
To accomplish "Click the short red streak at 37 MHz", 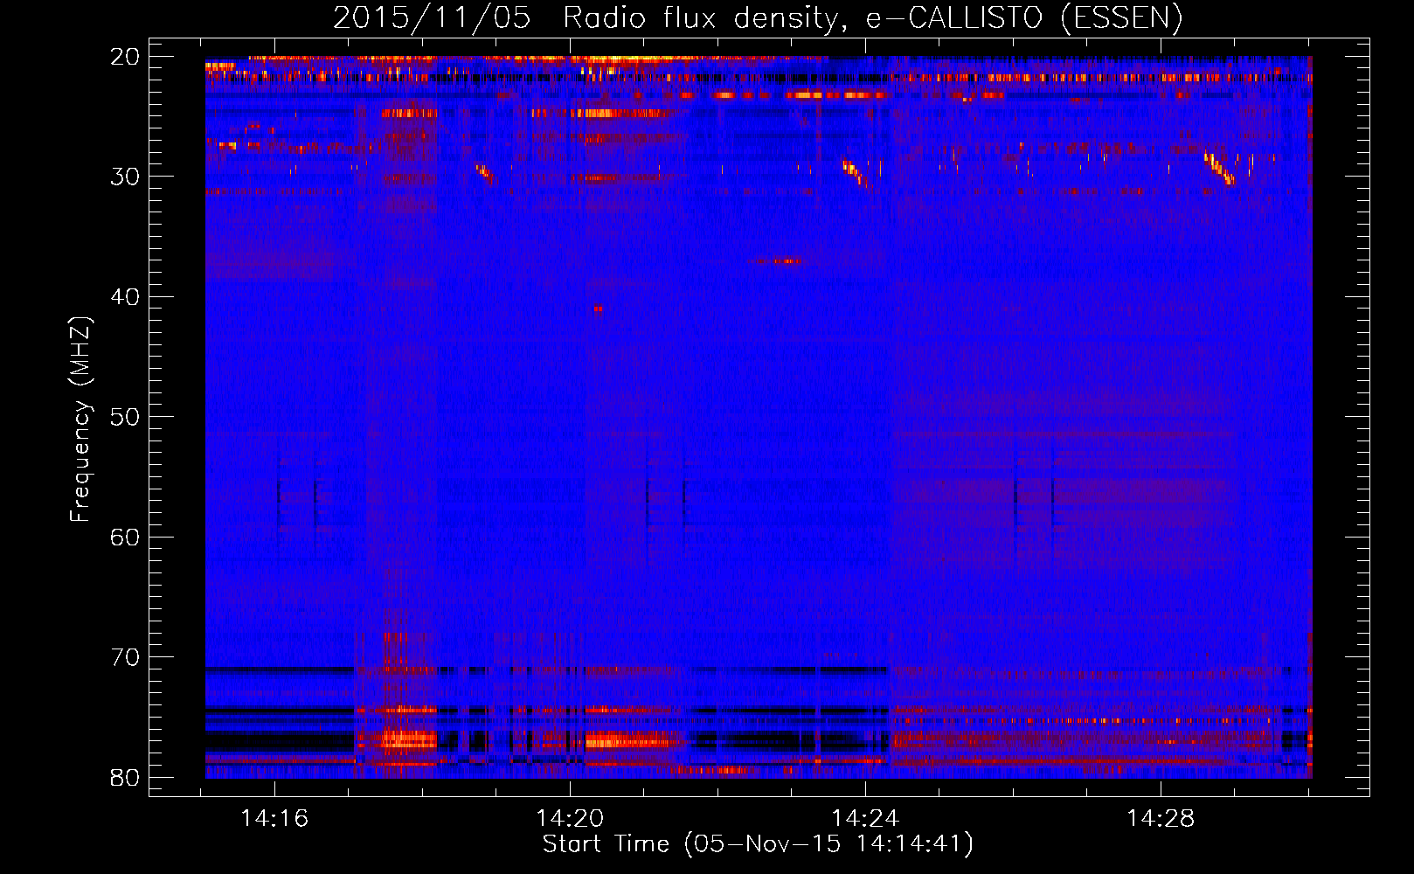I will [779, 260].
